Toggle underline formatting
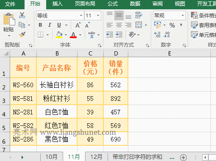This screenshot has height=161, width=216. click(x=59, y=25)
